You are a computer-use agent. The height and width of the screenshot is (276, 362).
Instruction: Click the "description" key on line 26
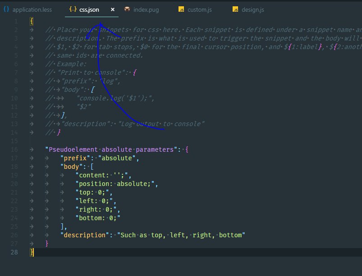pyautogui.click(x=85, y=235)
